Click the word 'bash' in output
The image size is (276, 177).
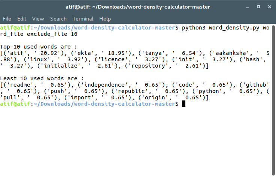[252, 59]
